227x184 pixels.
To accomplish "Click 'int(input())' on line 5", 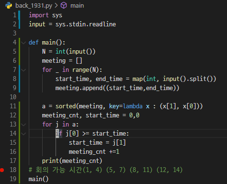I will [x=75, y=52].
